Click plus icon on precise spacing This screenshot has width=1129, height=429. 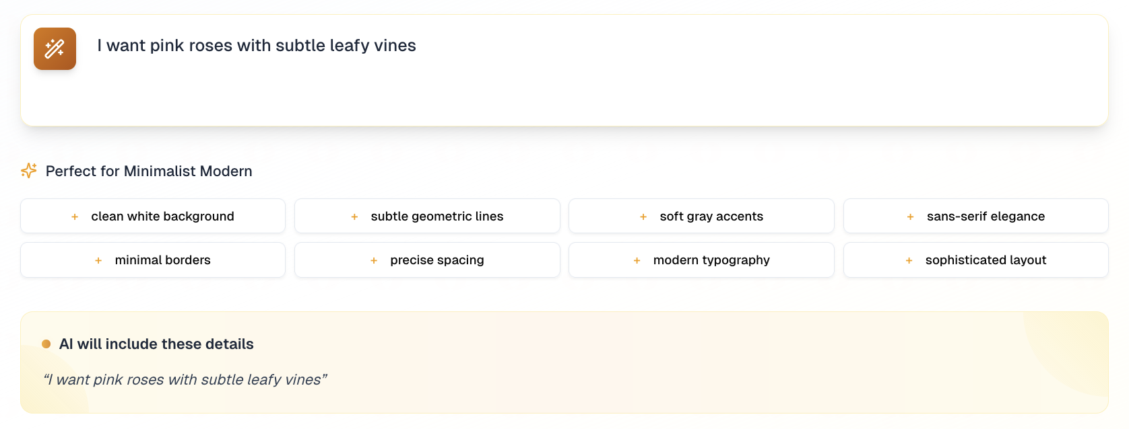pos(374,260)
